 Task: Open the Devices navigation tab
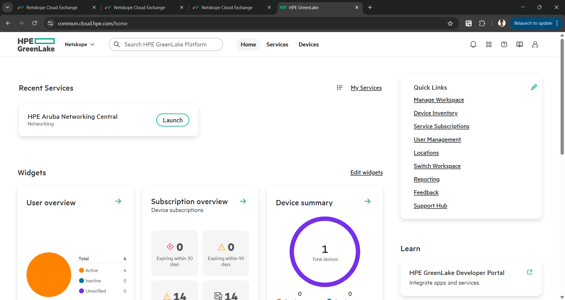pyautogui.click(x=309, y=44)
